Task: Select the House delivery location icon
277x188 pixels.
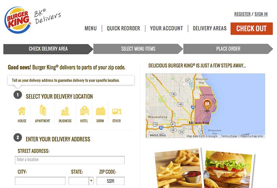Action: [22, 111]
